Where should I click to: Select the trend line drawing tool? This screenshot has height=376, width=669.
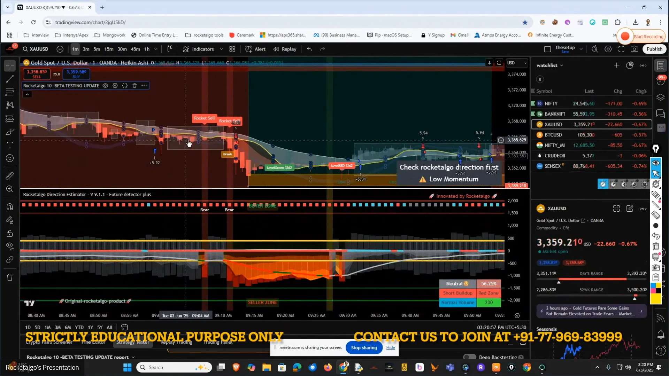(x=10, y=79)
